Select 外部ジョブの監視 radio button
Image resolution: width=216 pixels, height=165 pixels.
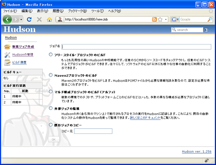coord(51,108)
